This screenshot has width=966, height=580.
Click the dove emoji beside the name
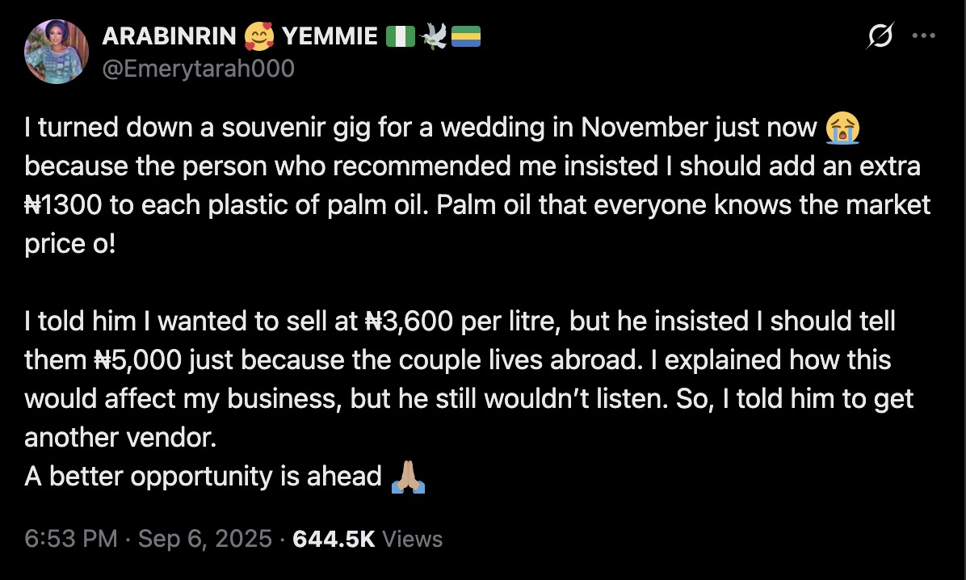pos(434,36)
